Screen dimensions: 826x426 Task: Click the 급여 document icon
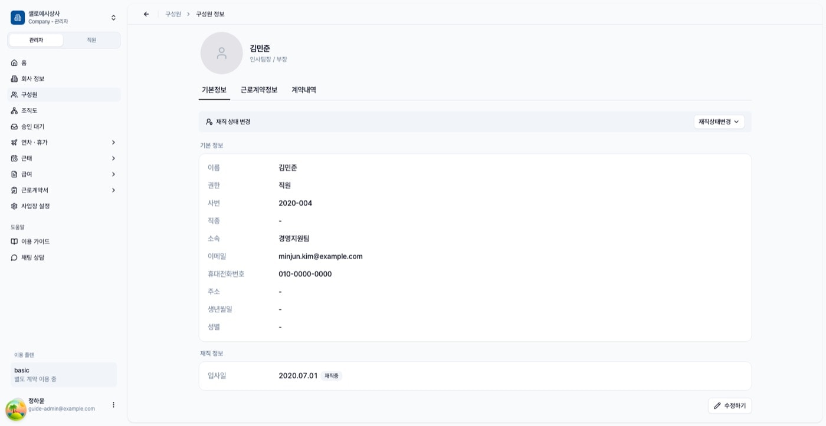[14, 174]
